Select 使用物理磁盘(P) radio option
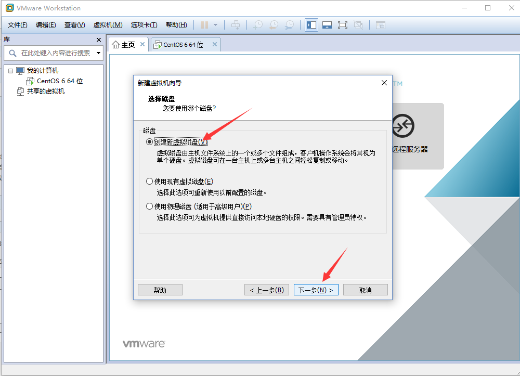 click(x=149, y=206)
